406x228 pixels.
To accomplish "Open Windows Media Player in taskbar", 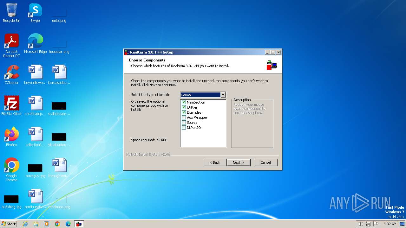I will click(47, 224).
